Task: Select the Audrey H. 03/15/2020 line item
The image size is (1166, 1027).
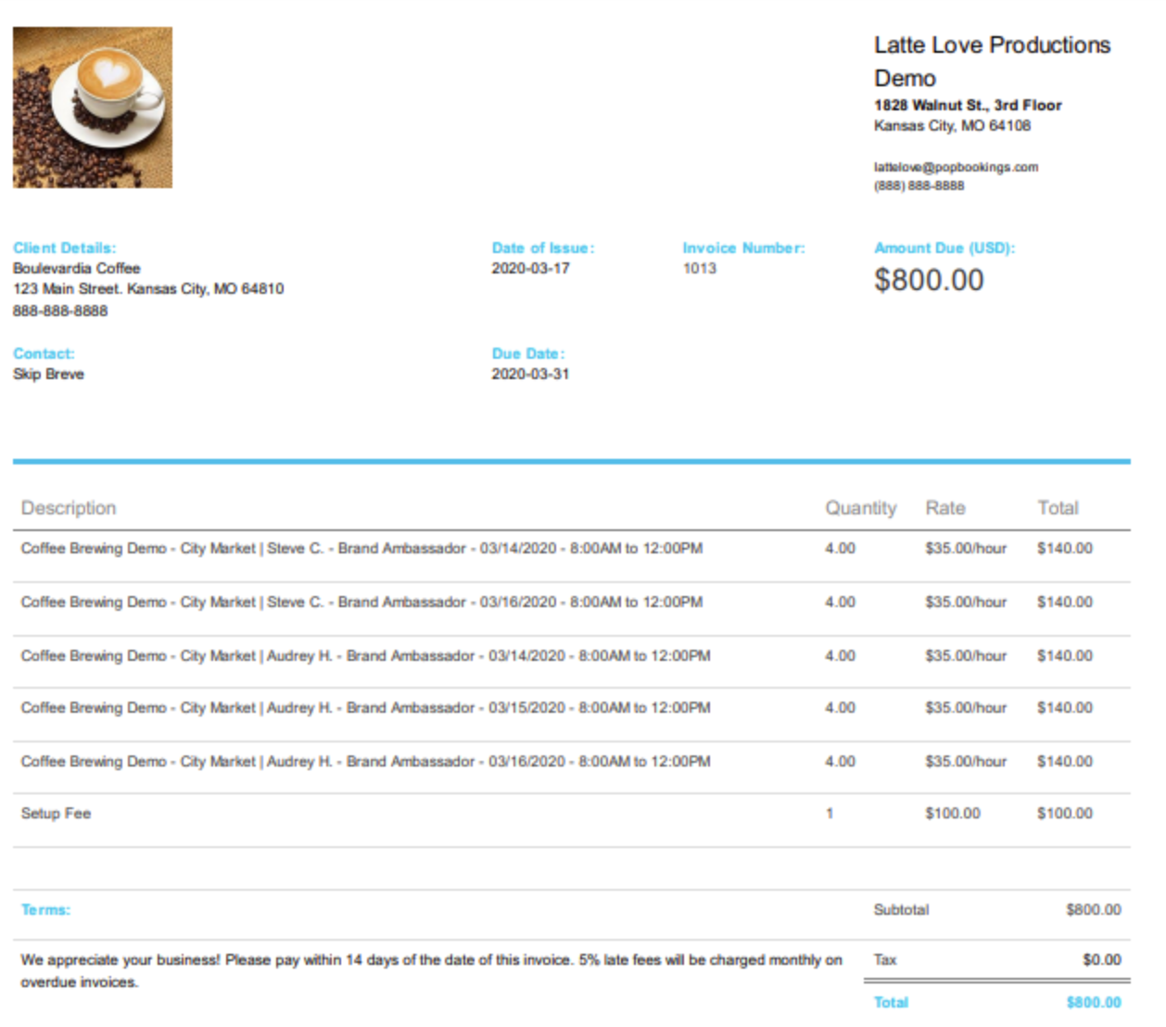Action: coord(365,708)
